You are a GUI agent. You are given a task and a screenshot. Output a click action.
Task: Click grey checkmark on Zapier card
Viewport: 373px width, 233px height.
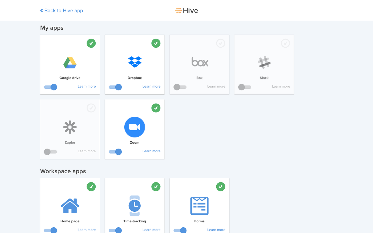click(91, 108)
